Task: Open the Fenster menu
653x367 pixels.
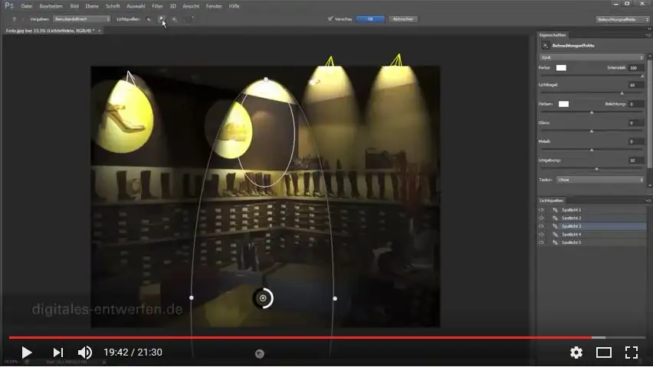Action: pyautogui.click(x=214, y=6)
